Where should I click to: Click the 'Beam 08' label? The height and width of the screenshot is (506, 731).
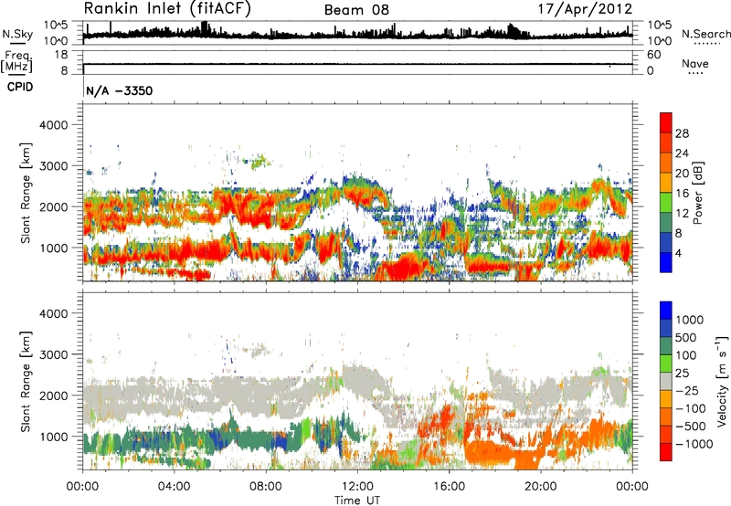tap(356, 10)
